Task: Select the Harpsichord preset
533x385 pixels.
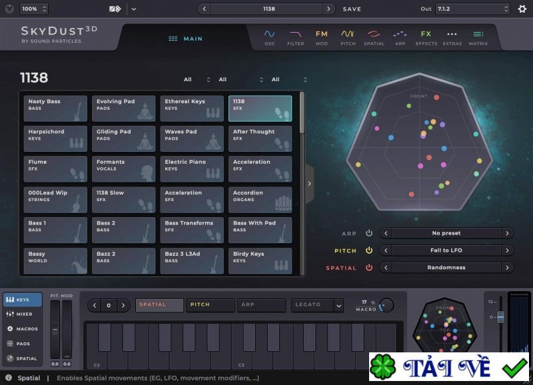Action: (55, 139)
